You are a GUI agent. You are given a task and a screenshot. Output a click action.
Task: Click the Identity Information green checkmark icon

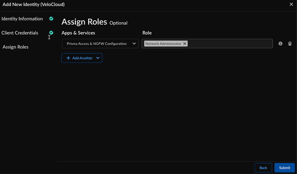click(51, 19)
